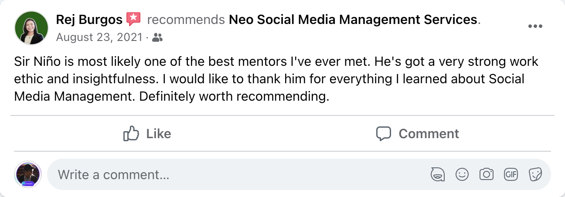565x197 pixels.
Task: Open the Neo Social Media Management Services page
Action: [x=353, y=20]
